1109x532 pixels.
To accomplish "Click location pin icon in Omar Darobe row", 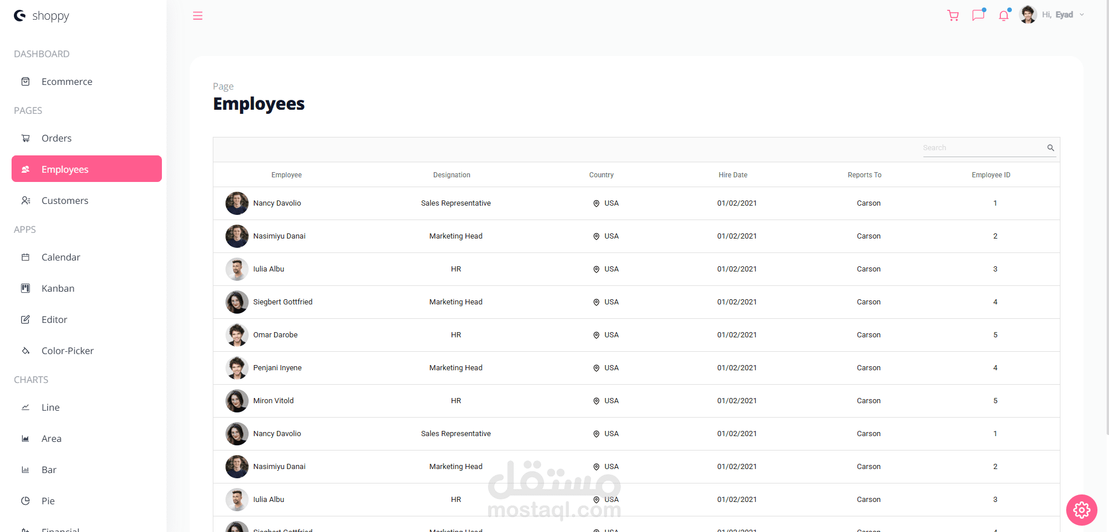I will pyautogui.click(x=596, y=335).
